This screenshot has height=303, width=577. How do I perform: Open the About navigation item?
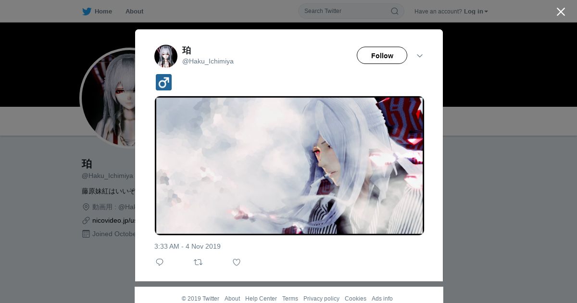point(134,11)
